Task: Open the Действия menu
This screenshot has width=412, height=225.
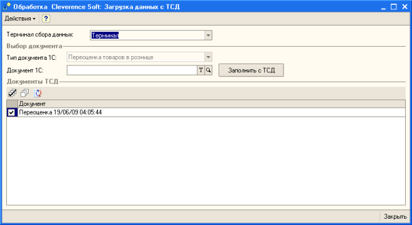Action: [x=20, y=19]
